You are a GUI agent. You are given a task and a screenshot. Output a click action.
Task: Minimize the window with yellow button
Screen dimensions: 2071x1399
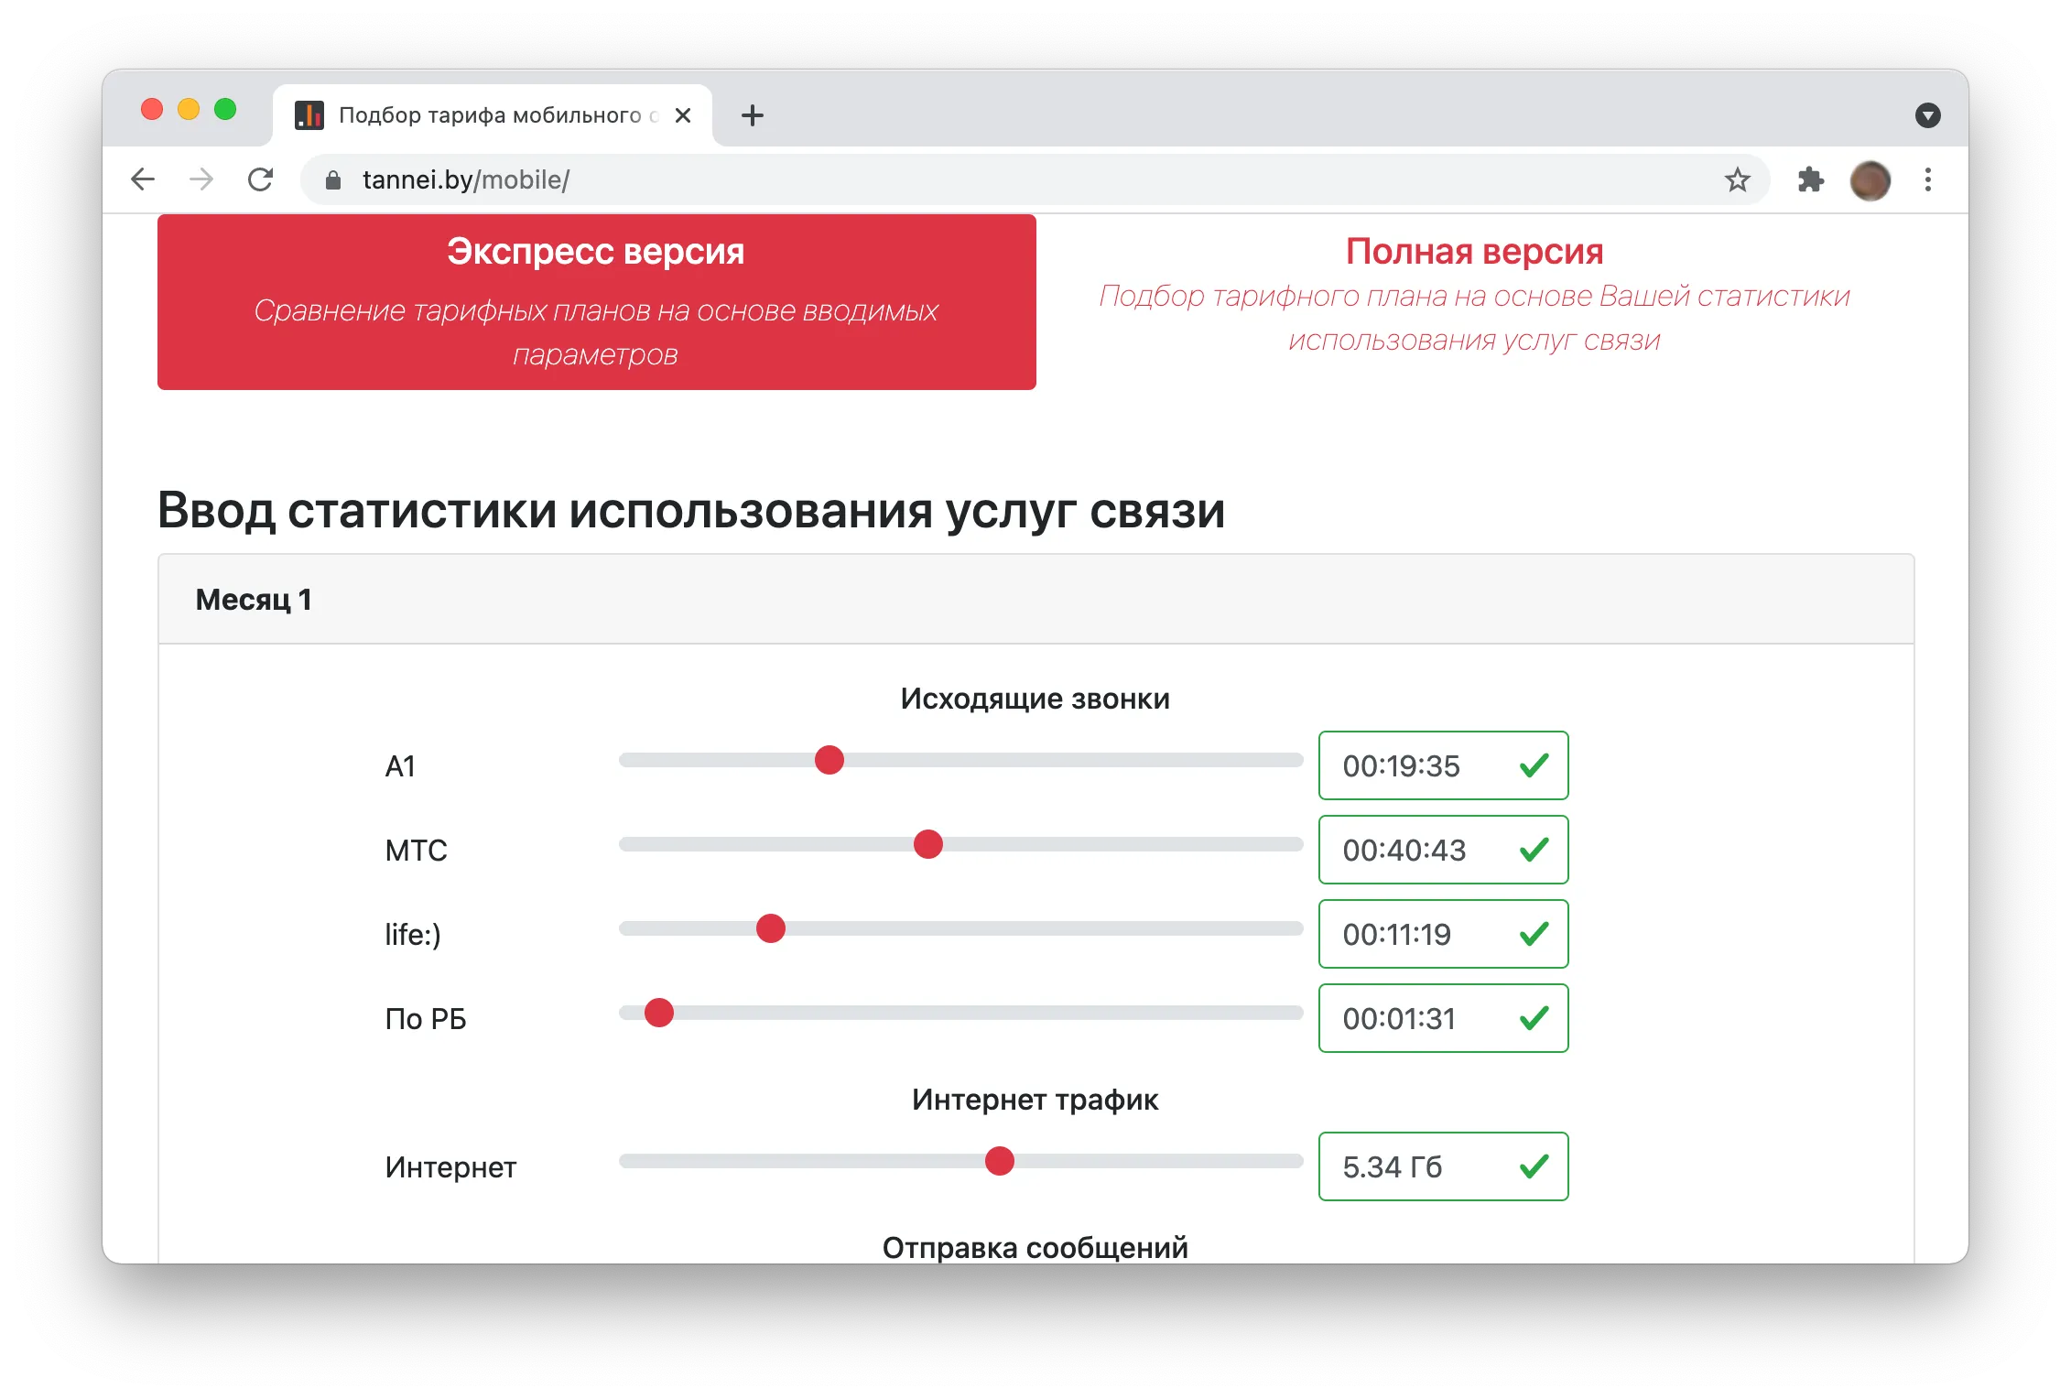(x=189, y=110)
